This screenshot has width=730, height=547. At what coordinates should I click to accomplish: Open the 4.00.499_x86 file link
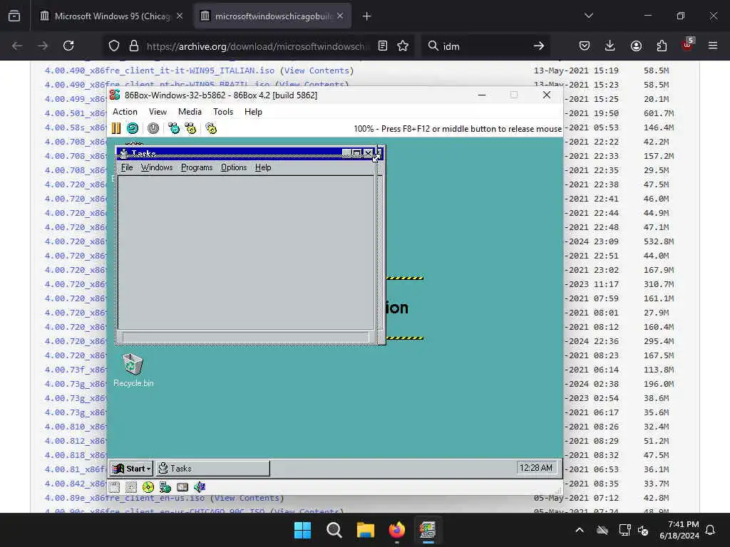(x=76, y=99)
